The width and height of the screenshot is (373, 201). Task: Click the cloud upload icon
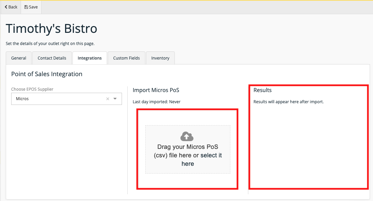[x=187, y=136]
